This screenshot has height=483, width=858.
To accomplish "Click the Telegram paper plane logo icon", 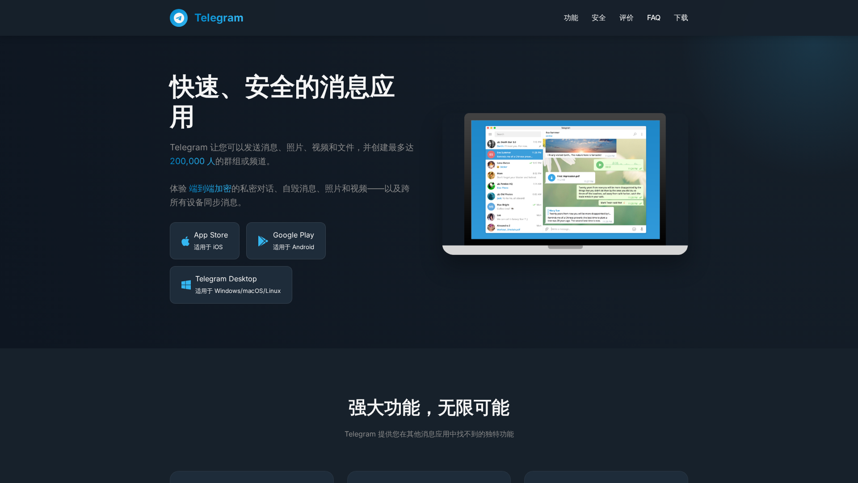I will (179, 18).
